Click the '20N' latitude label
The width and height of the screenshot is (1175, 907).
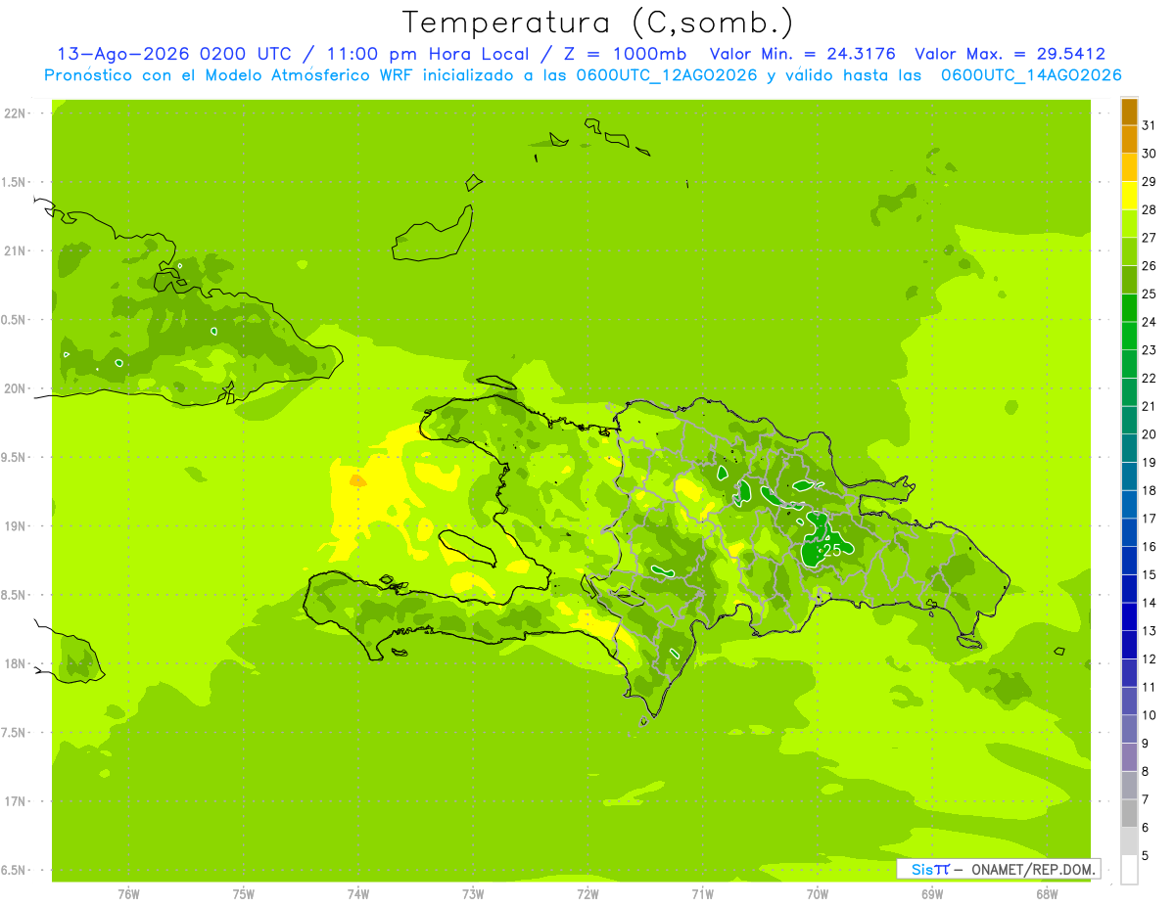coord(15,388)
